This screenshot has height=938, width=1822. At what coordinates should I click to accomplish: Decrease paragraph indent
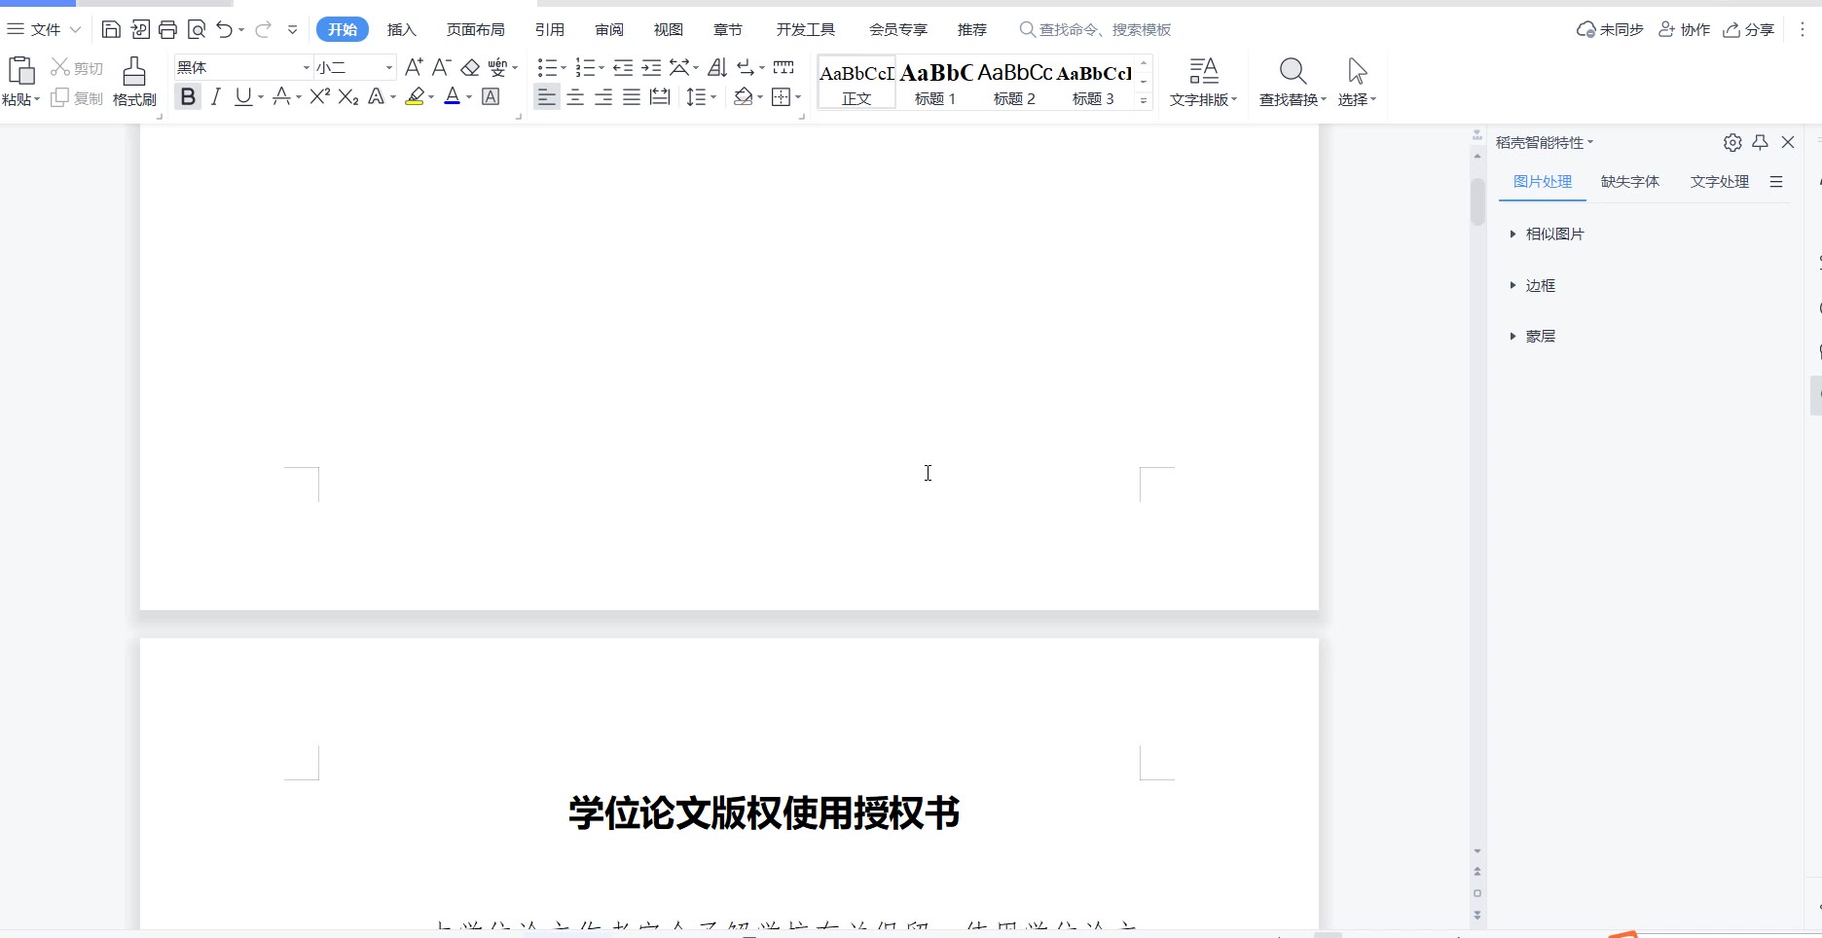(x=624, y=67)
